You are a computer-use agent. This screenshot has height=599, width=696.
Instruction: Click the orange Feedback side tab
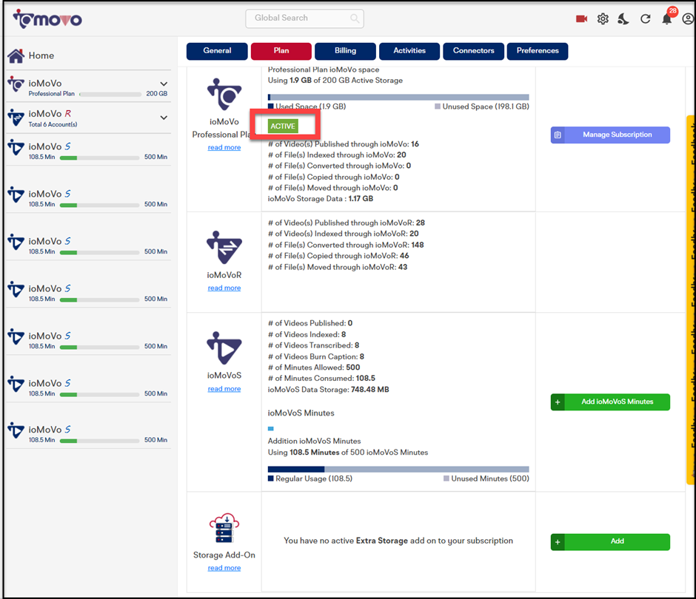point(691,299)
